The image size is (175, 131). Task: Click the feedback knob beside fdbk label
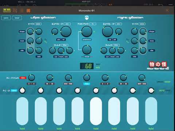(x=31, y=78)
